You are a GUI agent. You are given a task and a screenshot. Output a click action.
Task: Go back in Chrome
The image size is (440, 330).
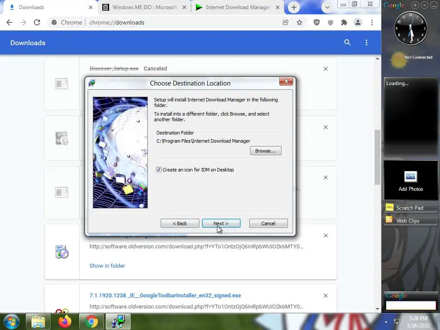9,22
